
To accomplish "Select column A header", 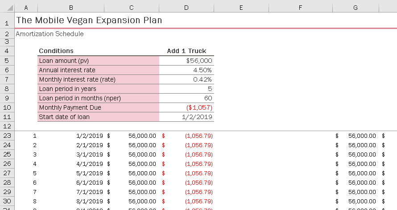I will point(26,8).
